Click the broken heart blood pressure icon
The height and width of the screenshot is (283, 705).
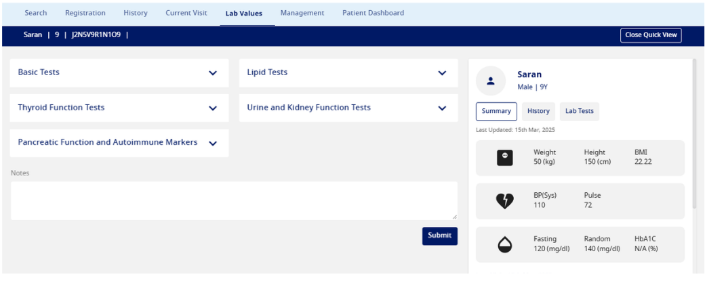coord(504,201)
